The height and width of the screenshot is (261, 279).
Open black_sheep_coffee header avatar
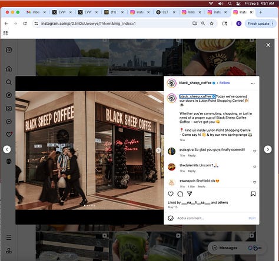(172, 83)
